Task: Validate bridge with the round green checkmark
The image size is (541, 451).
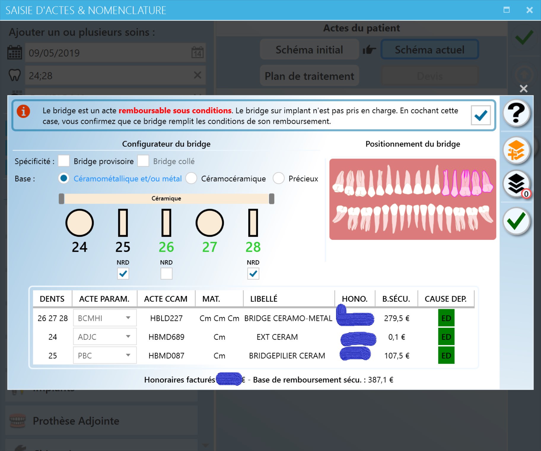Action: click(x=516, y=221)
